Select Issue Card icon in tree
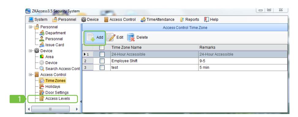Image resolution: width=298 pixels, height=117 pixels. coord(42,45)
